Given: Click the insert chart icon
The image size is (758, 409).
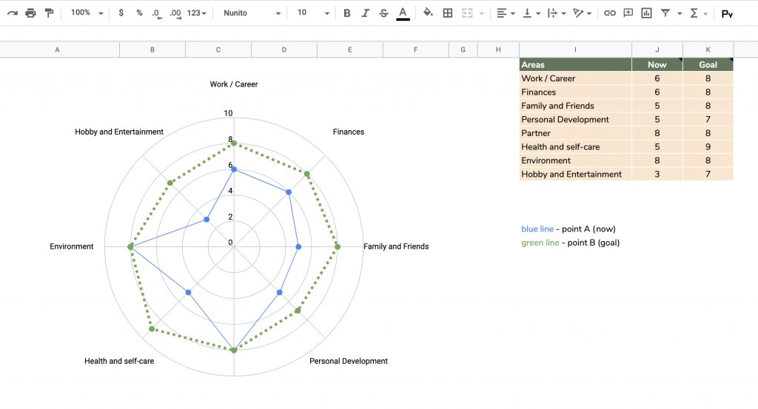Looking at the screenshot, I should (646, 13).
